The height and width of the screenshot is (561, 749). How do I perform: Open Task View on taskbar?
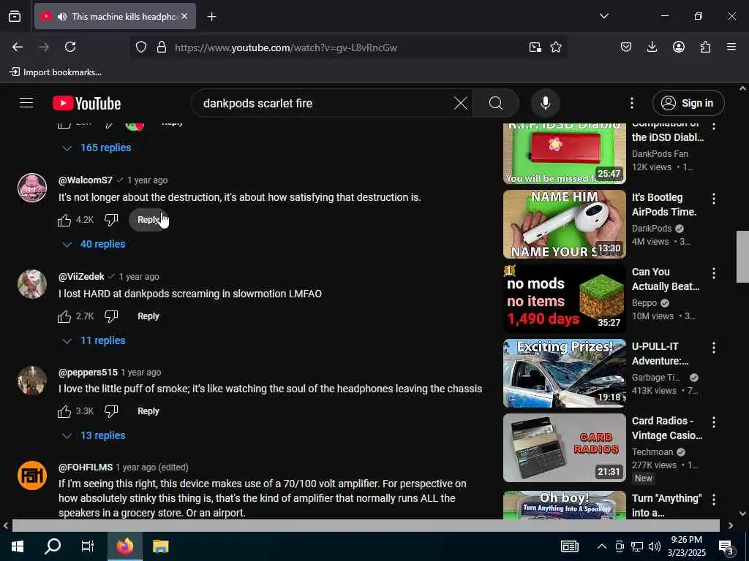click(x=88, y=546)
